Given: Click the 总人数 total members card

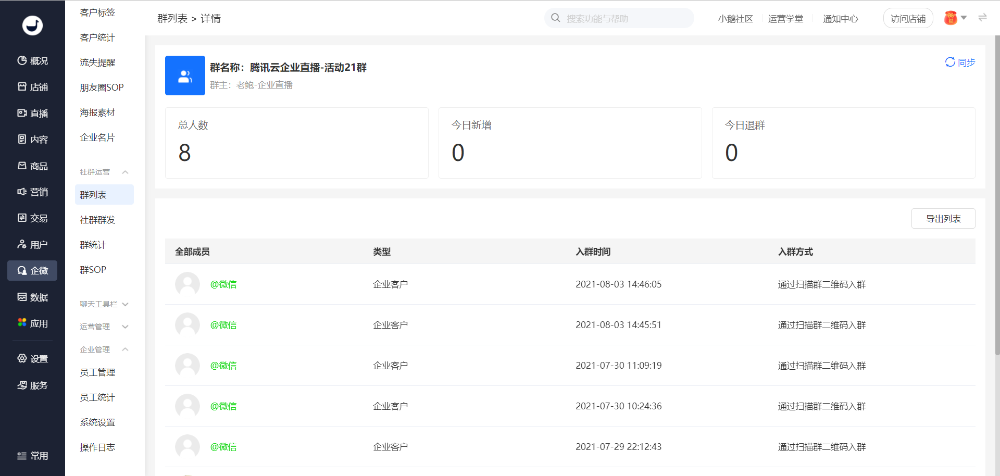Looking at the screenshot, I should [x=297, y=143].
